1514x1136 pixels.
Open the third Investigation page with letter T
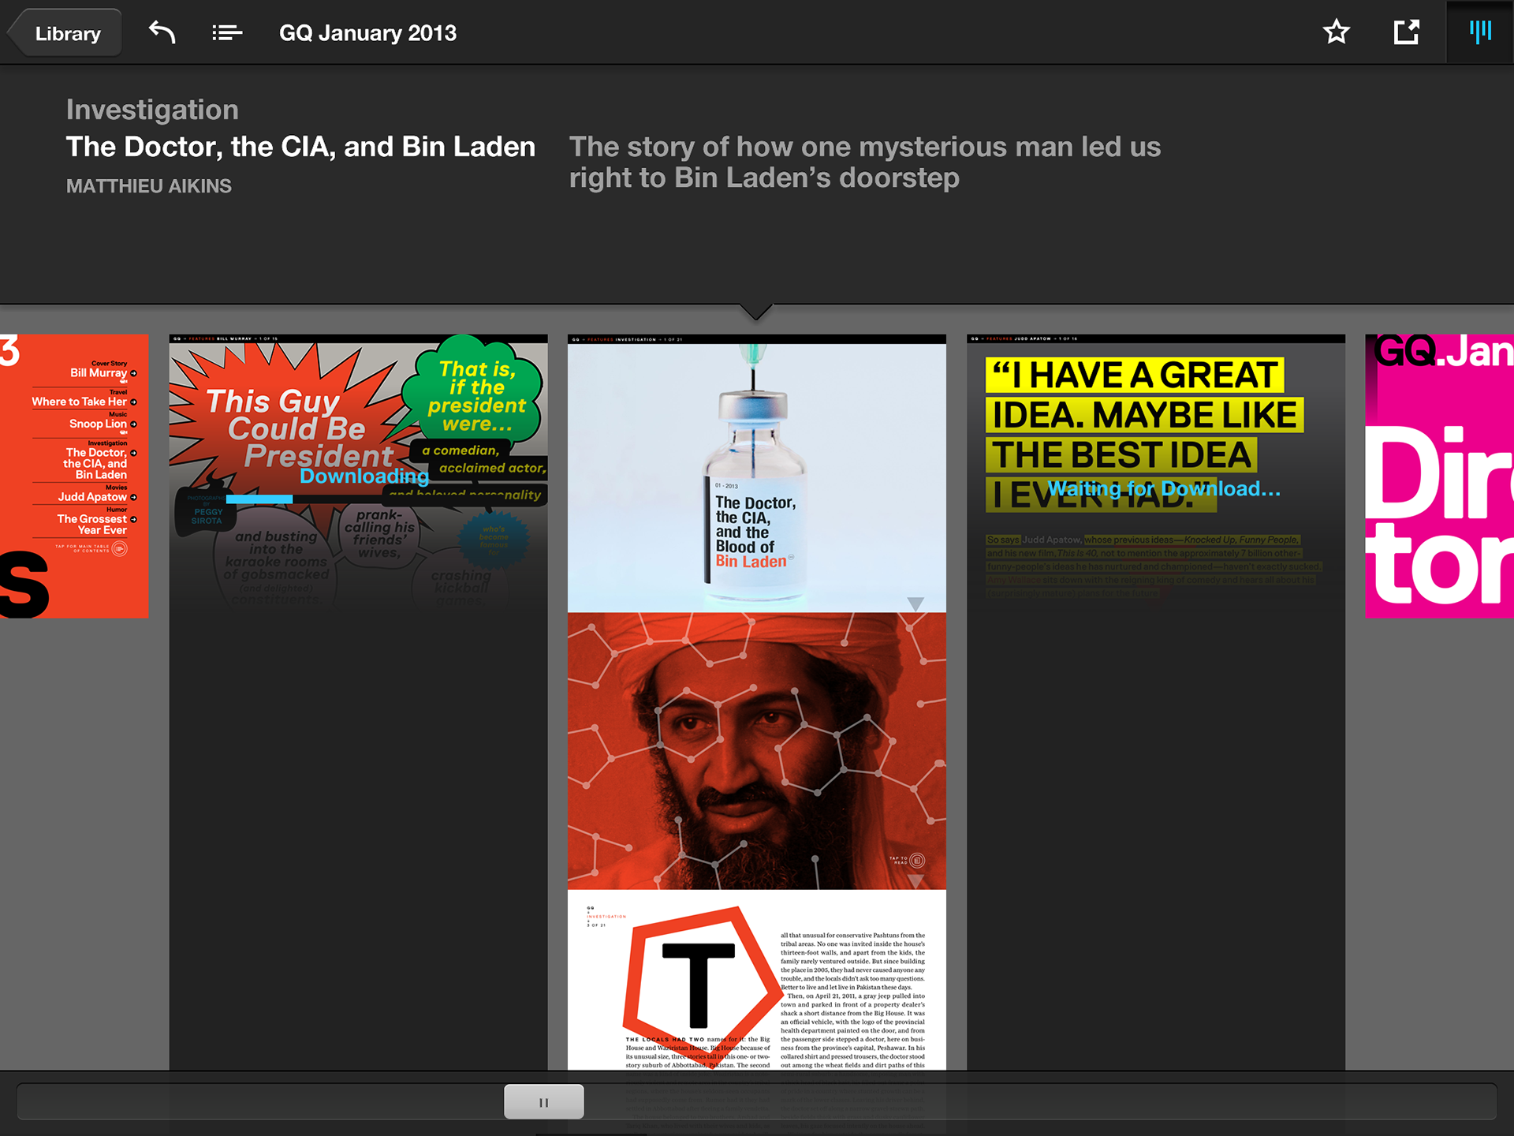757,980
